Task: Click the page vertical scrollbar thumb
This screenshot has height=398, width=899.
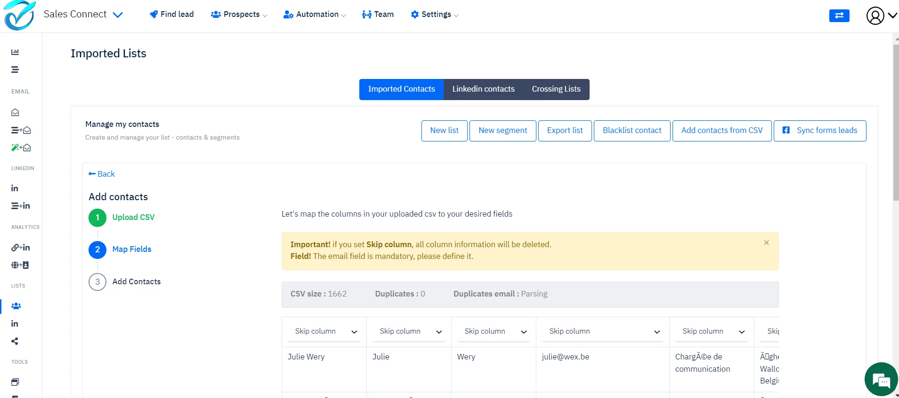Action: click(x=896, y=122)
